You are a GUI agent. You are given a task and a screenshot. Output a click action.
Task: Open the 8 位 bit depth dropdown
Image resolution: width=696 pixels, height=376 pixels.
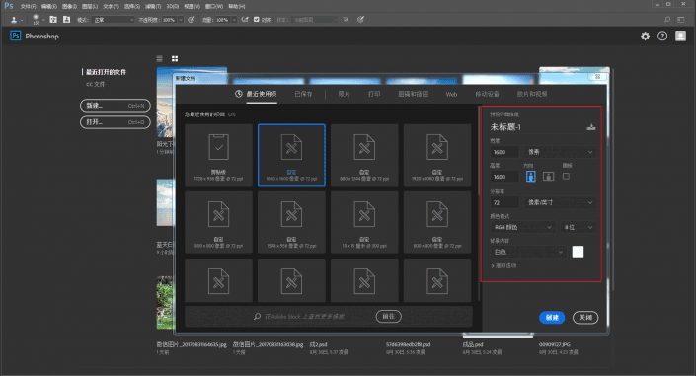click(x=578, y=227)
